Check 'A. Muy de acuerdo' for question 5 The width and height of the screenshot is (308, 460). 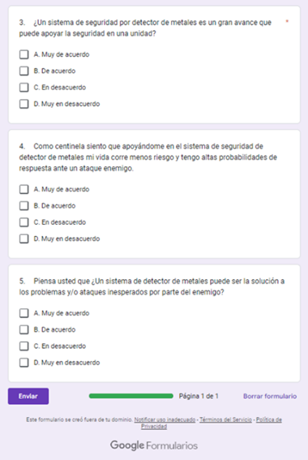[x=24, y=313]
